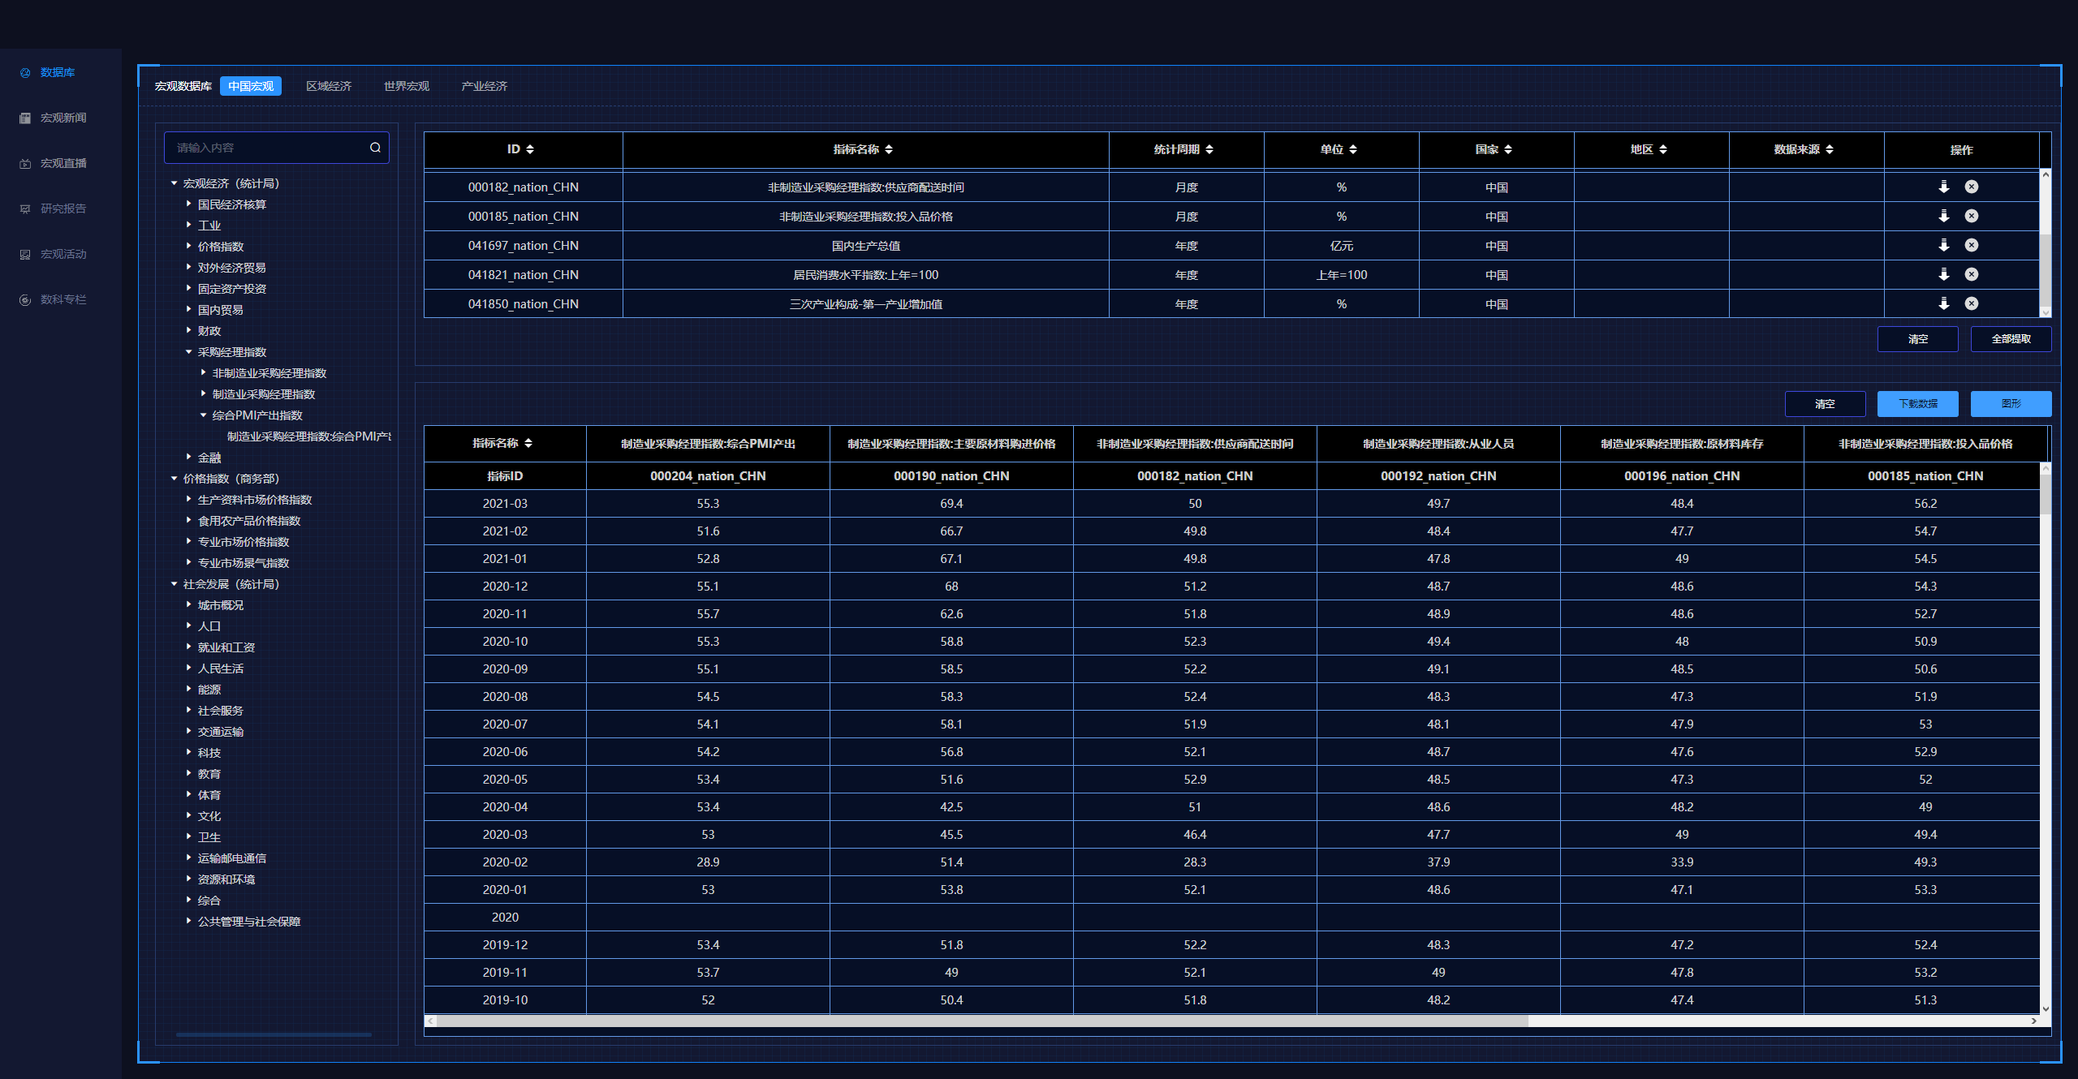Collapse 宏观经济（统计局）tree node
Viewport: 2078px width, 1079px height.
tap(174, 183)
